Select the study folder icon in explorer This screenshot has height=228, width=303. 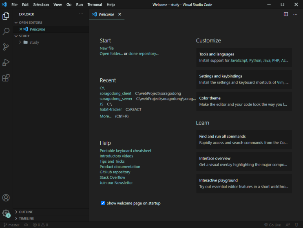26,42
